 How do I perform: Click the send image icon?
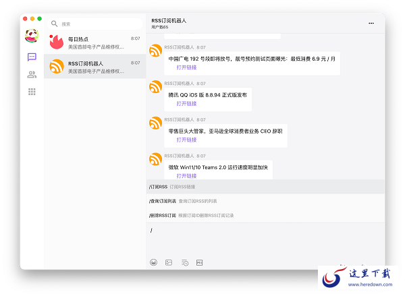click(x=169, y=263)
